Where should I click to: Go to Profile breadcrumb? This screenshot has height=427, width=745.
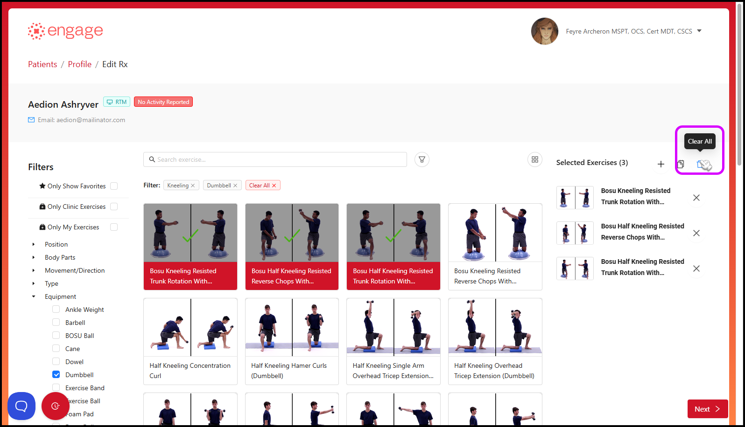(80, 64)
